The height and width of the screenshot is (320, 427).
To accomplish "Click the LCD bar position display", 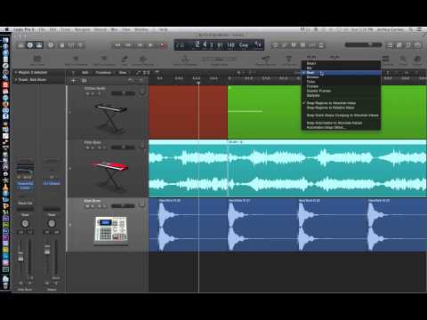I will 197,44.
